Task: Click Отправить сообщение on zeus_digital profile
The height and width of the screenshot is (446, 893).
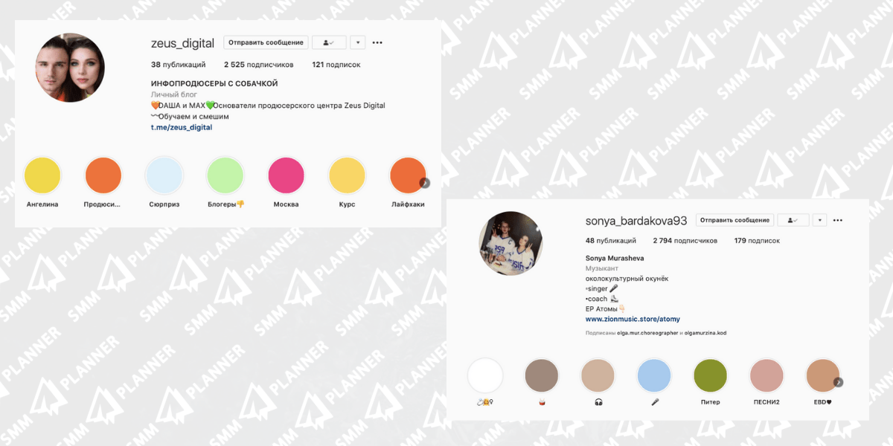Action: 266,43
